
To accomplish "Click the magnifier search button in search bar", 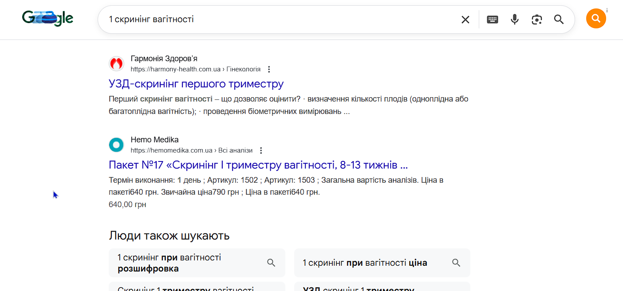I will click(x=559, y=20).
